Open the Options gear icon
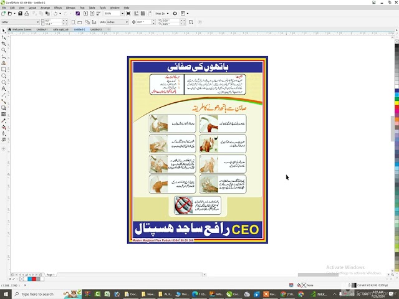 [175, 14]
